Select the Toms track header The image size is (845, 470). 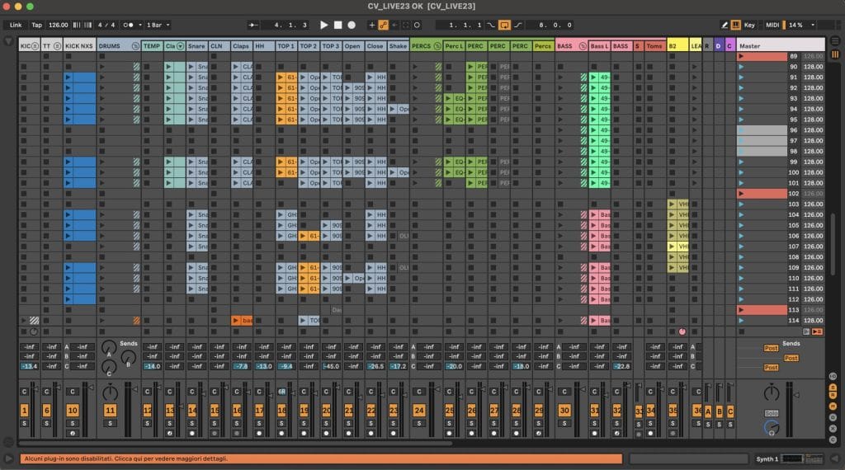click(654, 46)
